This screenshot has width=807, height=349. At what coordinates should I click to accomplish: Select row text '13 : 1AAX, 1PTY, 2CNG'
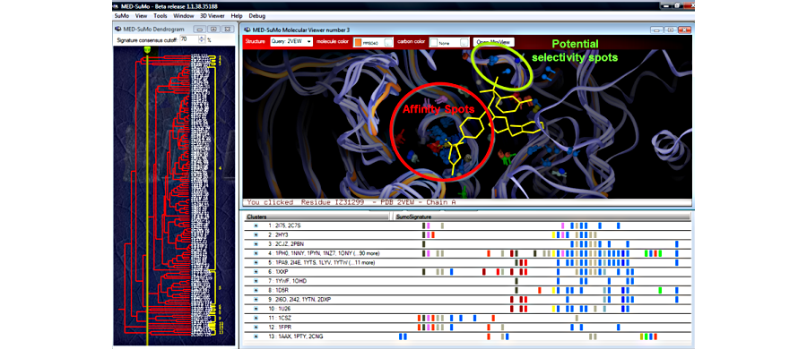[x=296, y=336]
